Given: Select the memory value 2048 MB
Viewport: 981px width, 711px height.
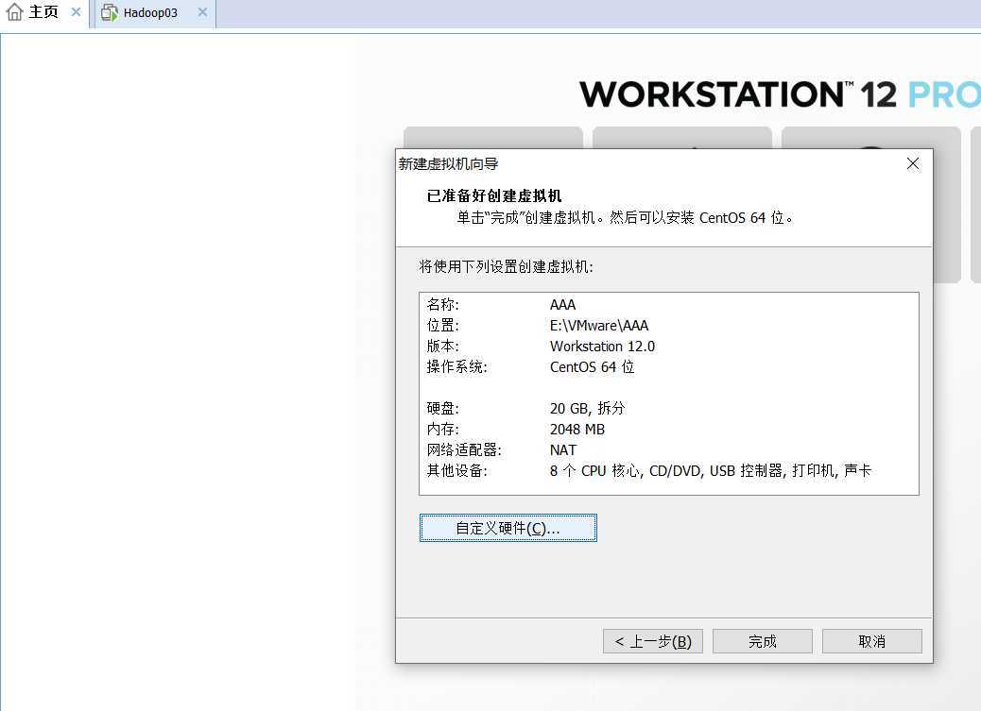Looking at the screenshot, I should pos(577,429).
